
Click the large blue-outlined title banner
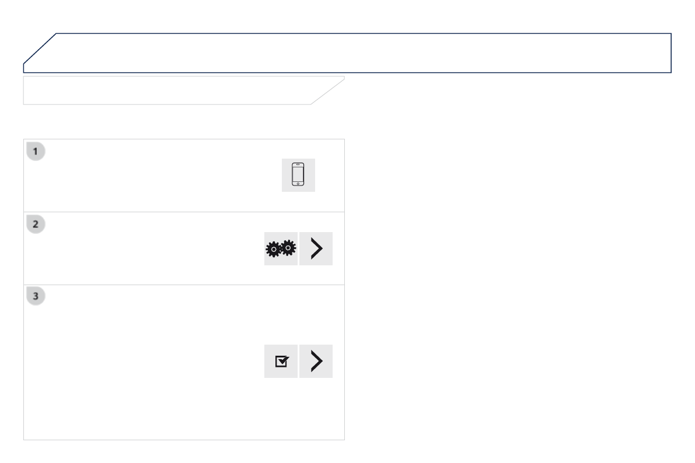tap(350, 53)
